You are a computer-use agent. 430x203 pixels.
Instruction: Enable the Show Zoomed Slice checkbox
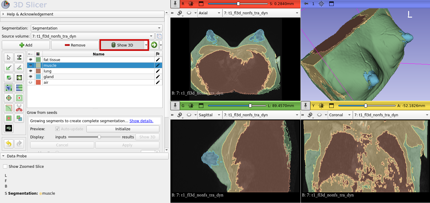(5, 166)
